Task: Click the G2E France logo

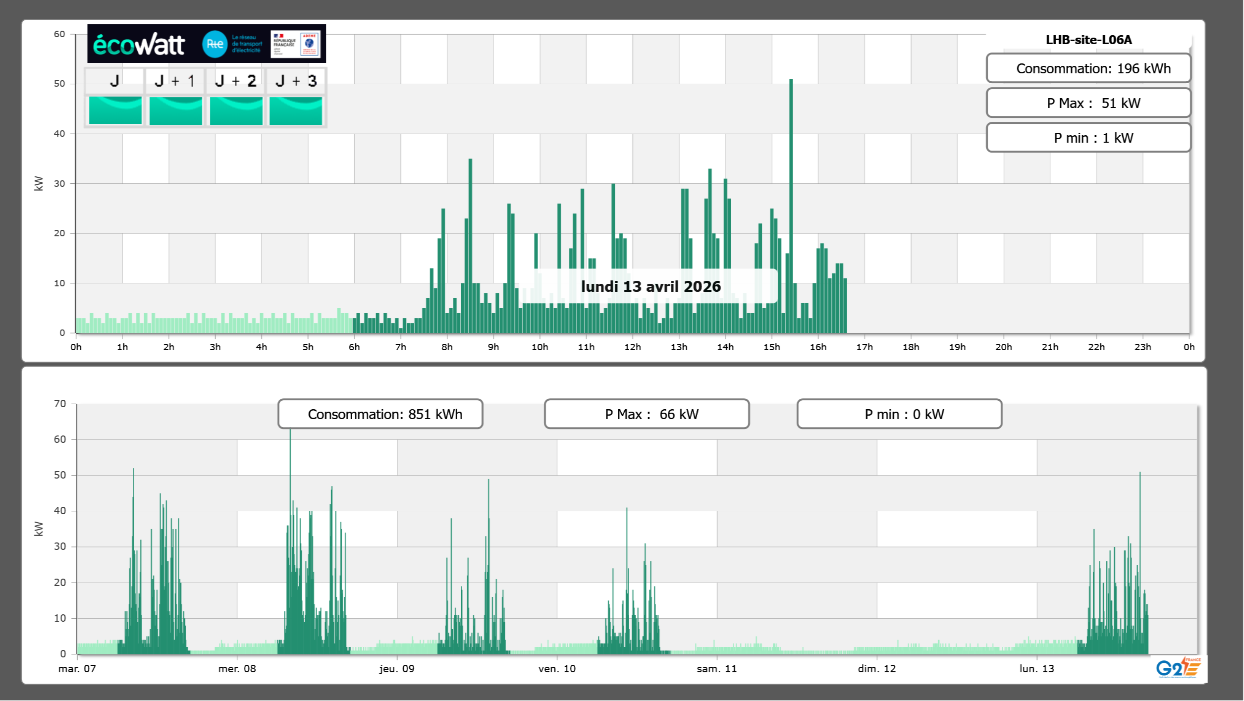Action: pyautogui.click(x=1178, y=668)
